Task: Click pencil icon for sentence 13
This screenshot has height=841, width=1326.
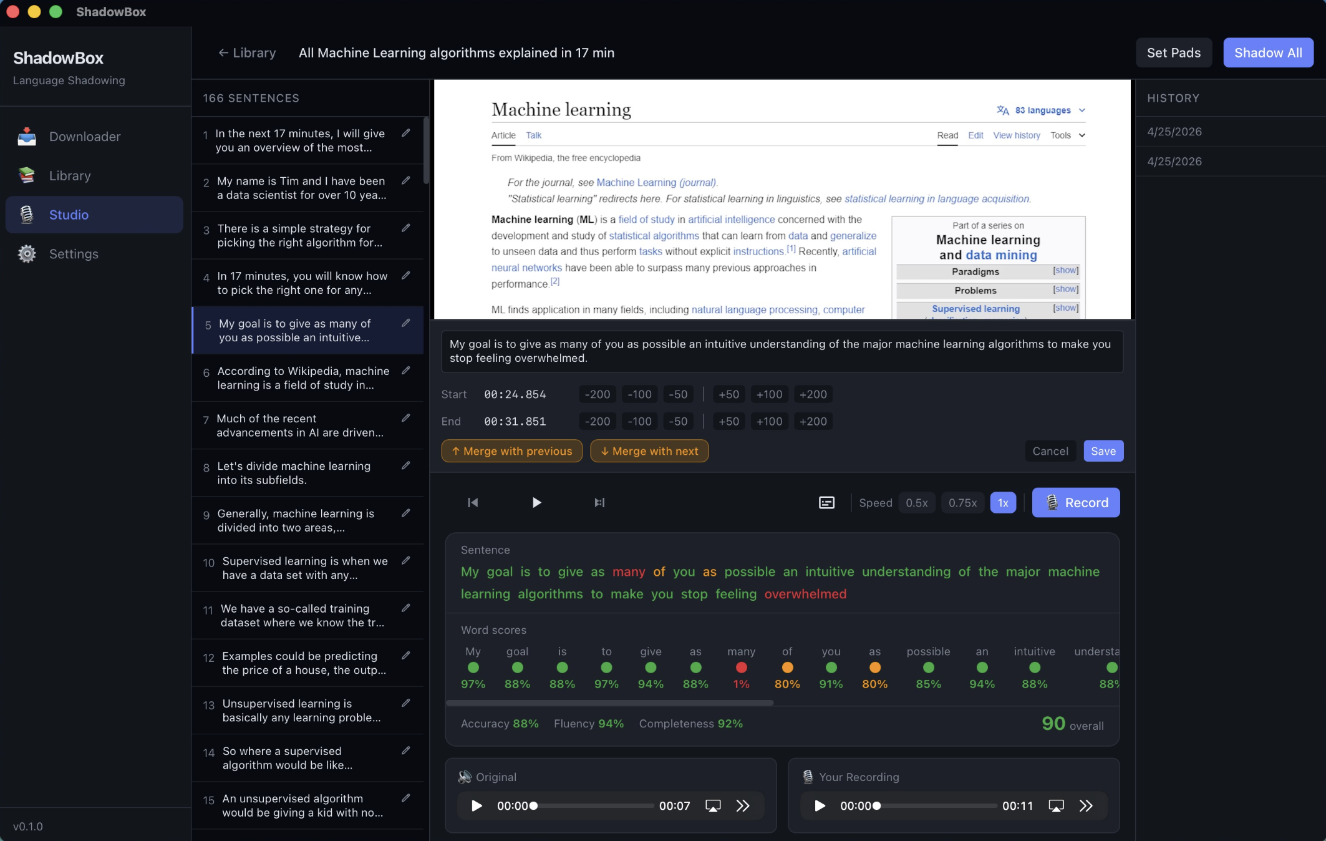Action: tap(406, 703)
